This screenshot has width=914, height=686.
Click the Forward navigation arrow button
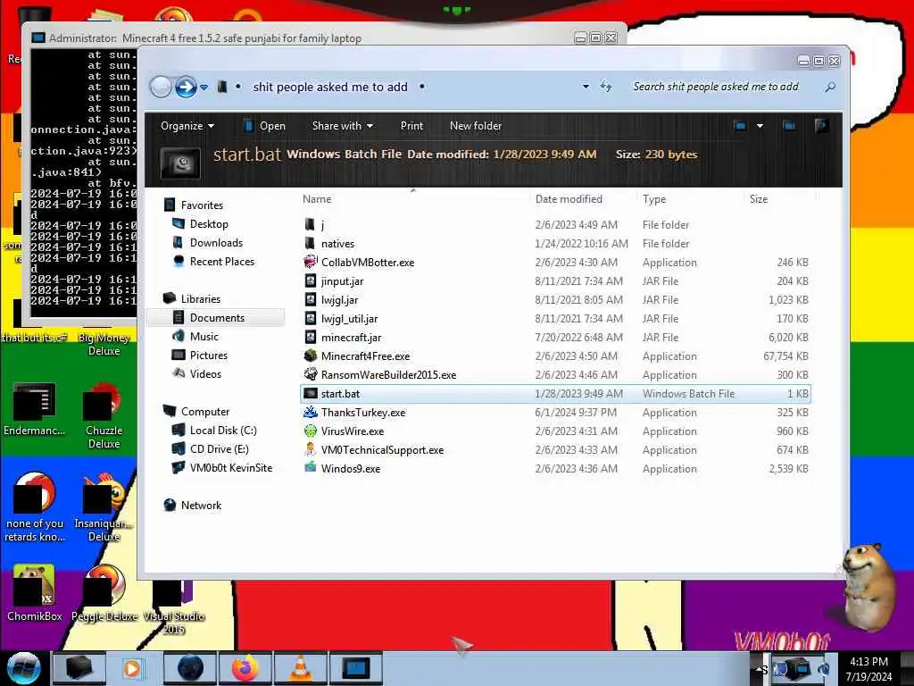point(186,87)
